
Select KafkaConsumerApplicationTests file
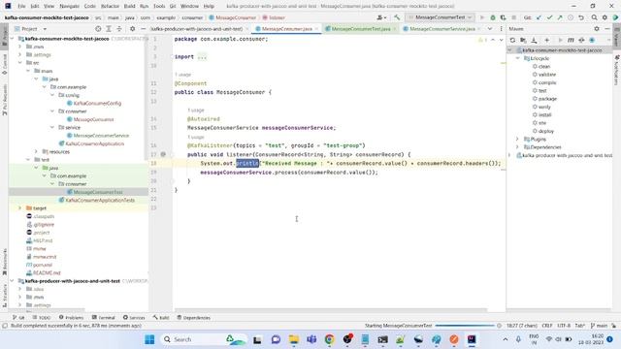coord(100,201)
